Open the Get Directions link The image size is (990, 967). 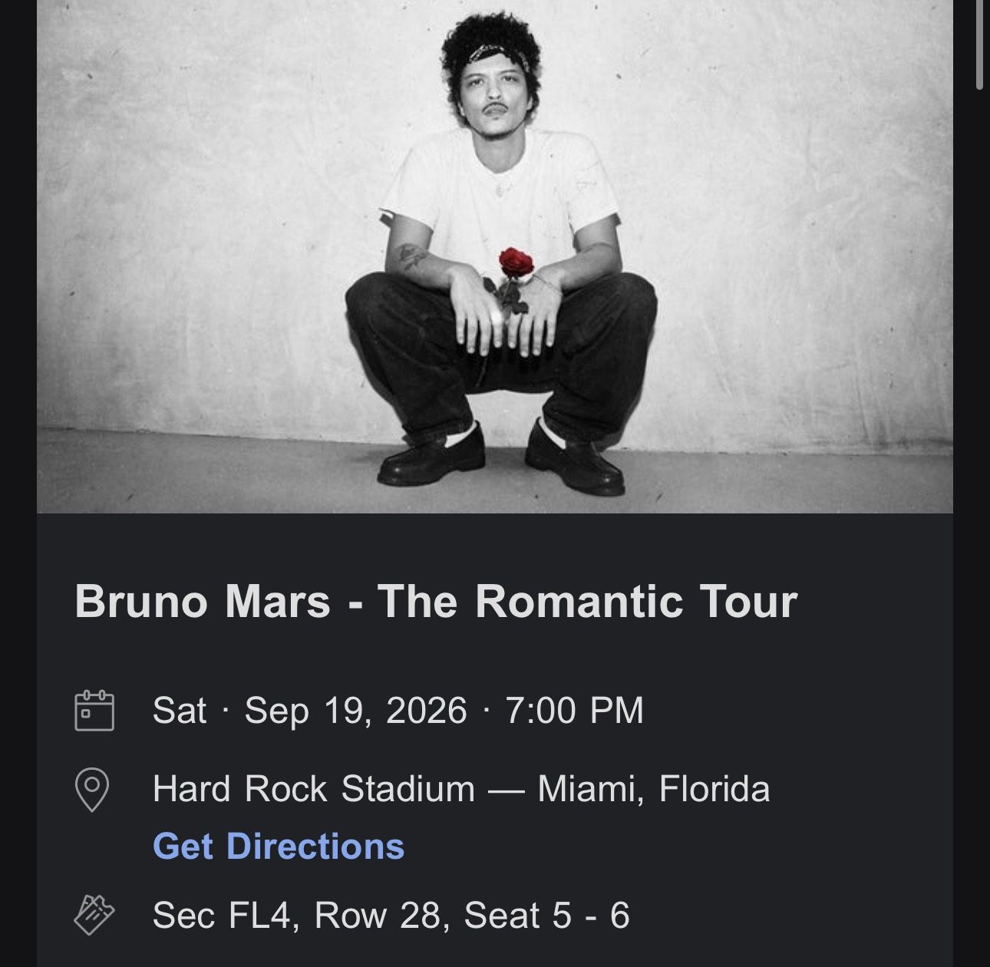pos(278,846)
